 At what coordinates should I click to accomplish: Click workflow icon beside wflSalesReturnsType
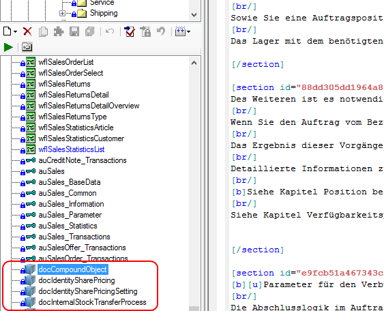tap(31, 117)
